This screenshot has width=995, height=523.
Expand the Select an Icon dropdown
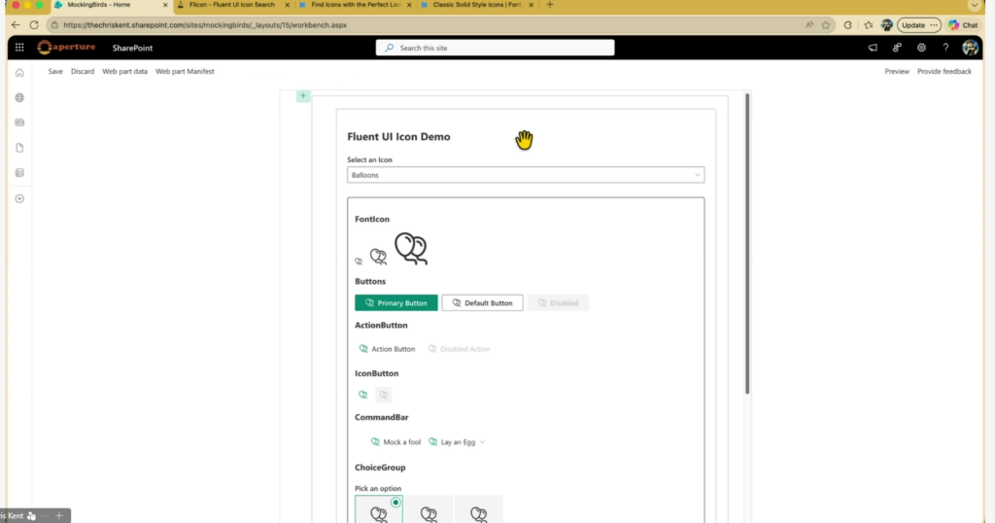526,175
